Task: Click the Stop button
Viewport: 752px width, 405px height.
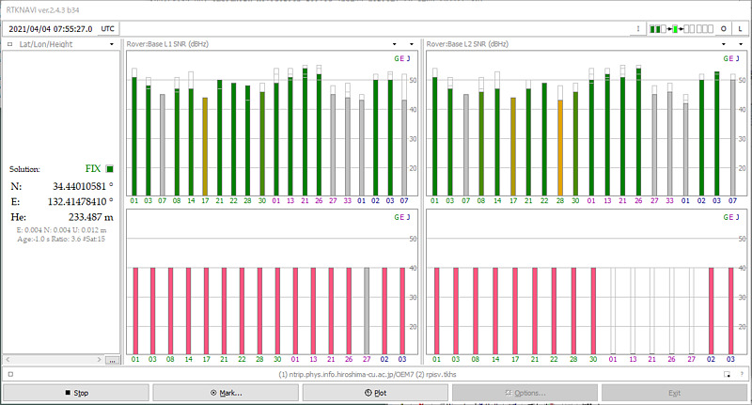Action: (x=76, y=393)
